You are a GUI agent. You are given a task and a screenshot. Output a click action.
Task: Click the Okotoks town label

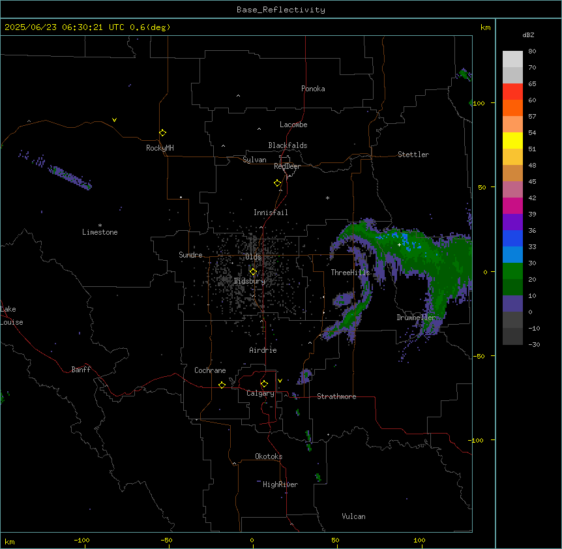click(x=269, y=456)
